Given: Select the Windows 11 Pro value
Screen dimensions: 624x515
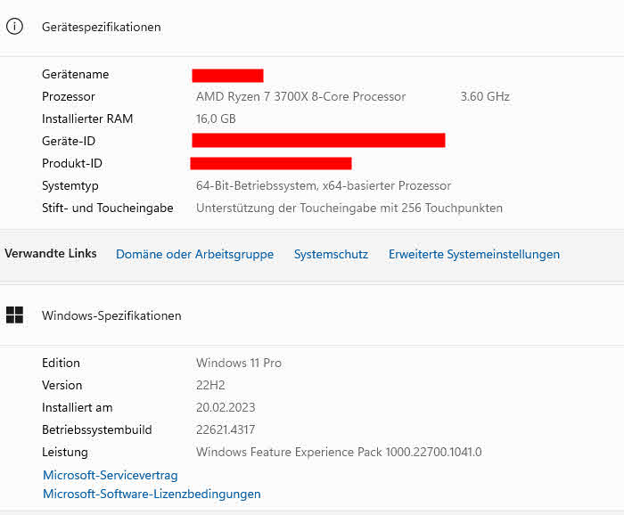Looking at the screenshot, I should tap(239, 363).
